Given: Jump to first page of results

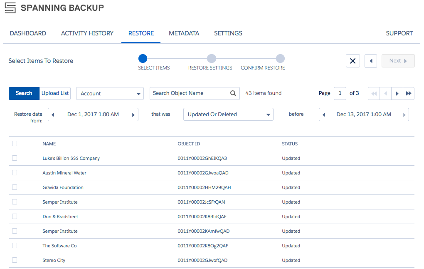Looking at the screenshot, I should tap(374, 93).
